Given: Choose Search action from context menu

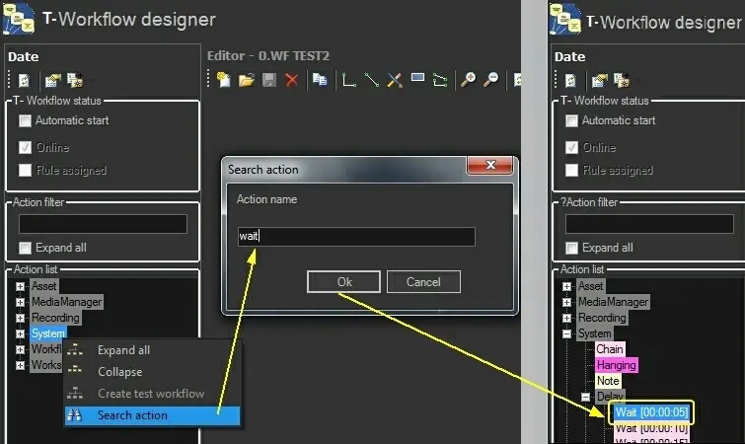Looking at the screenshot, I should 132,415.
